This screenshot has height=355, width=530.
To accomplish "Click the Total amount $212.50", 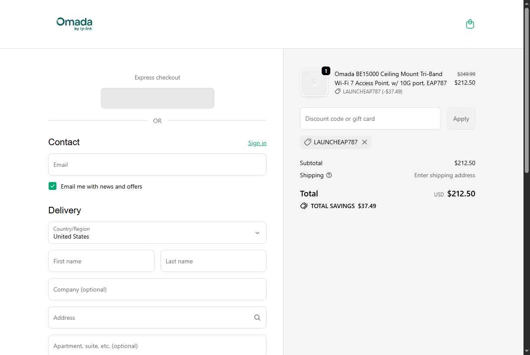I will pos(461,194).
